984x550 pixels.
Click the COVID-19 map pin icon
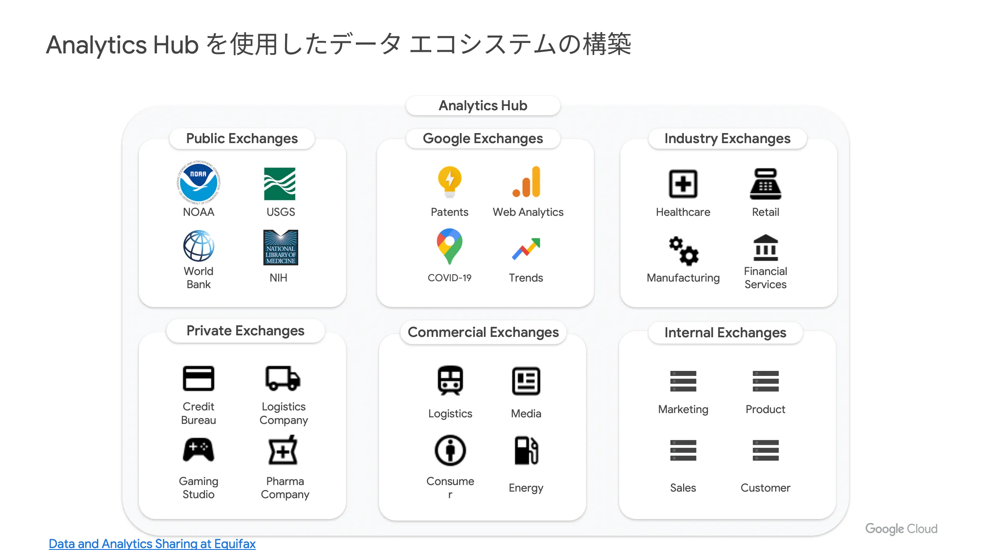pos(449,246)
